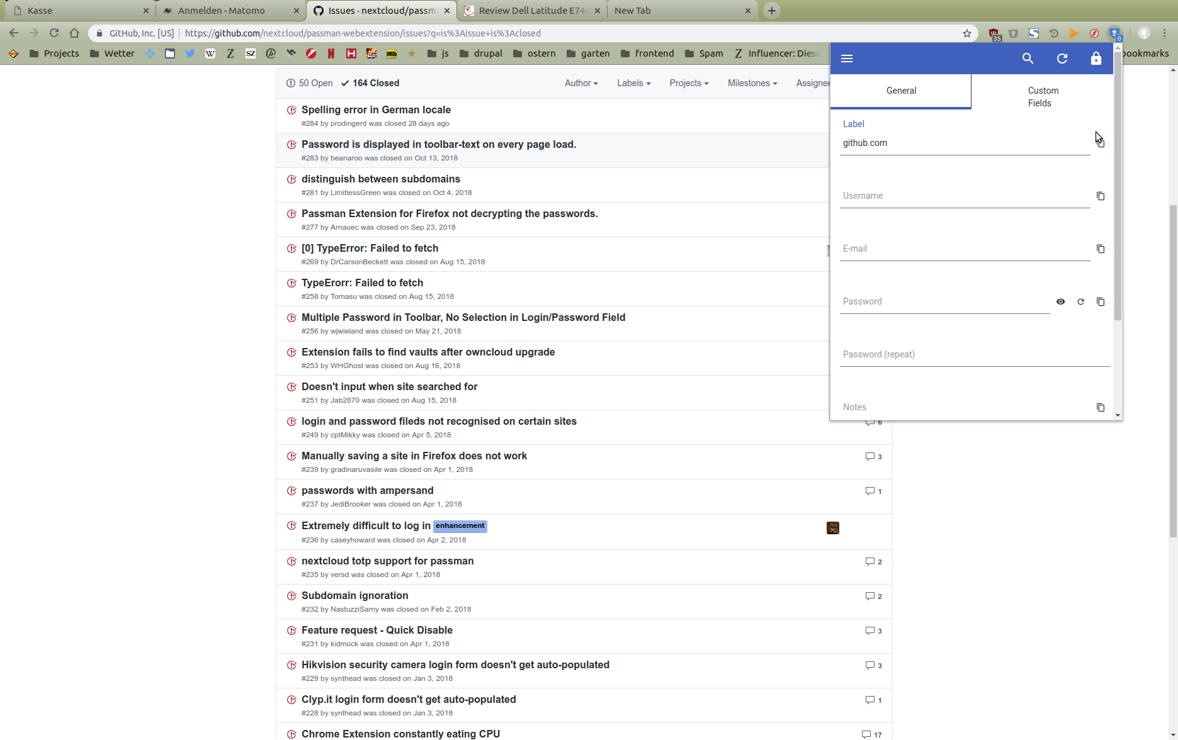Show the 50 Open issues
This screenshot has height=740, width=1178.
(x=309, y=83)
